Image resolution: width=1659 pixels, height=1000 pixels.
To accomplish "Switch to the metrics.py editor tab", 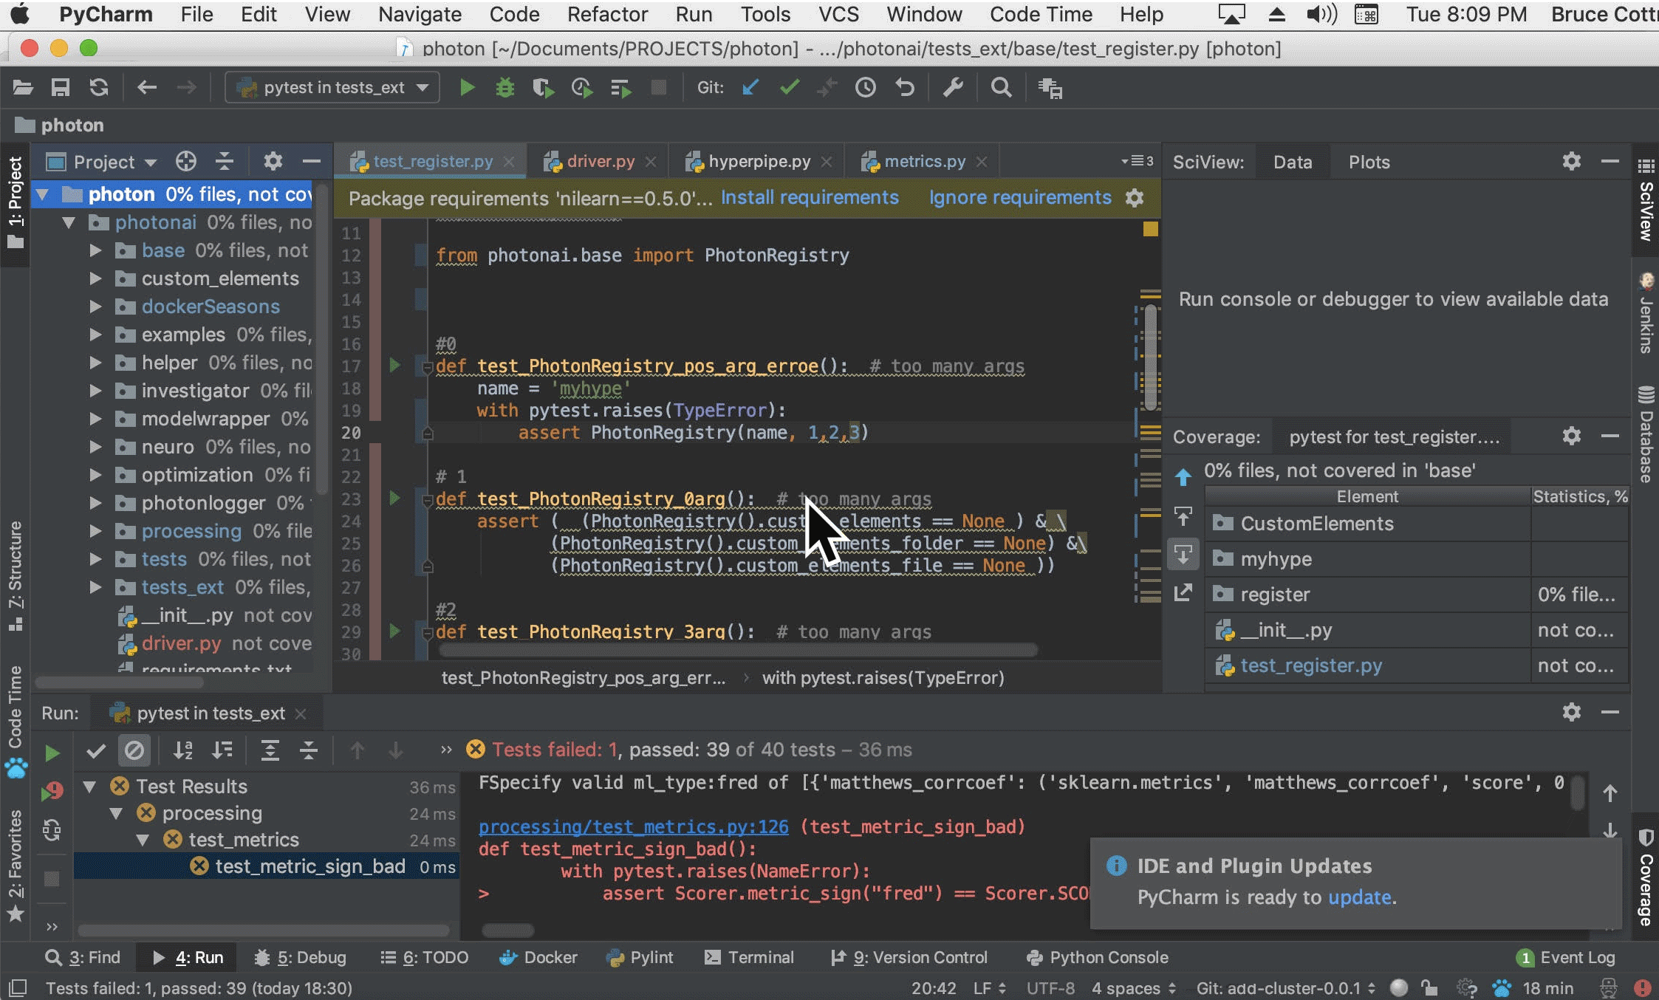I will point(924,161).
